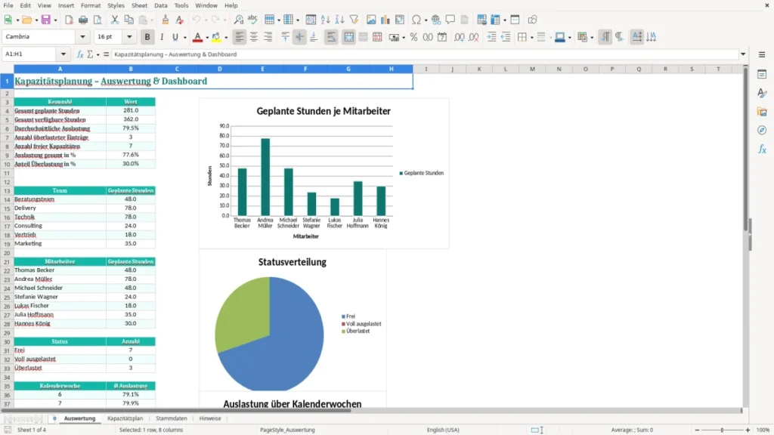Click the formula input line
The width and height of the screenshot is (774, 435).
pyautogui.click(x=425, y=54)
